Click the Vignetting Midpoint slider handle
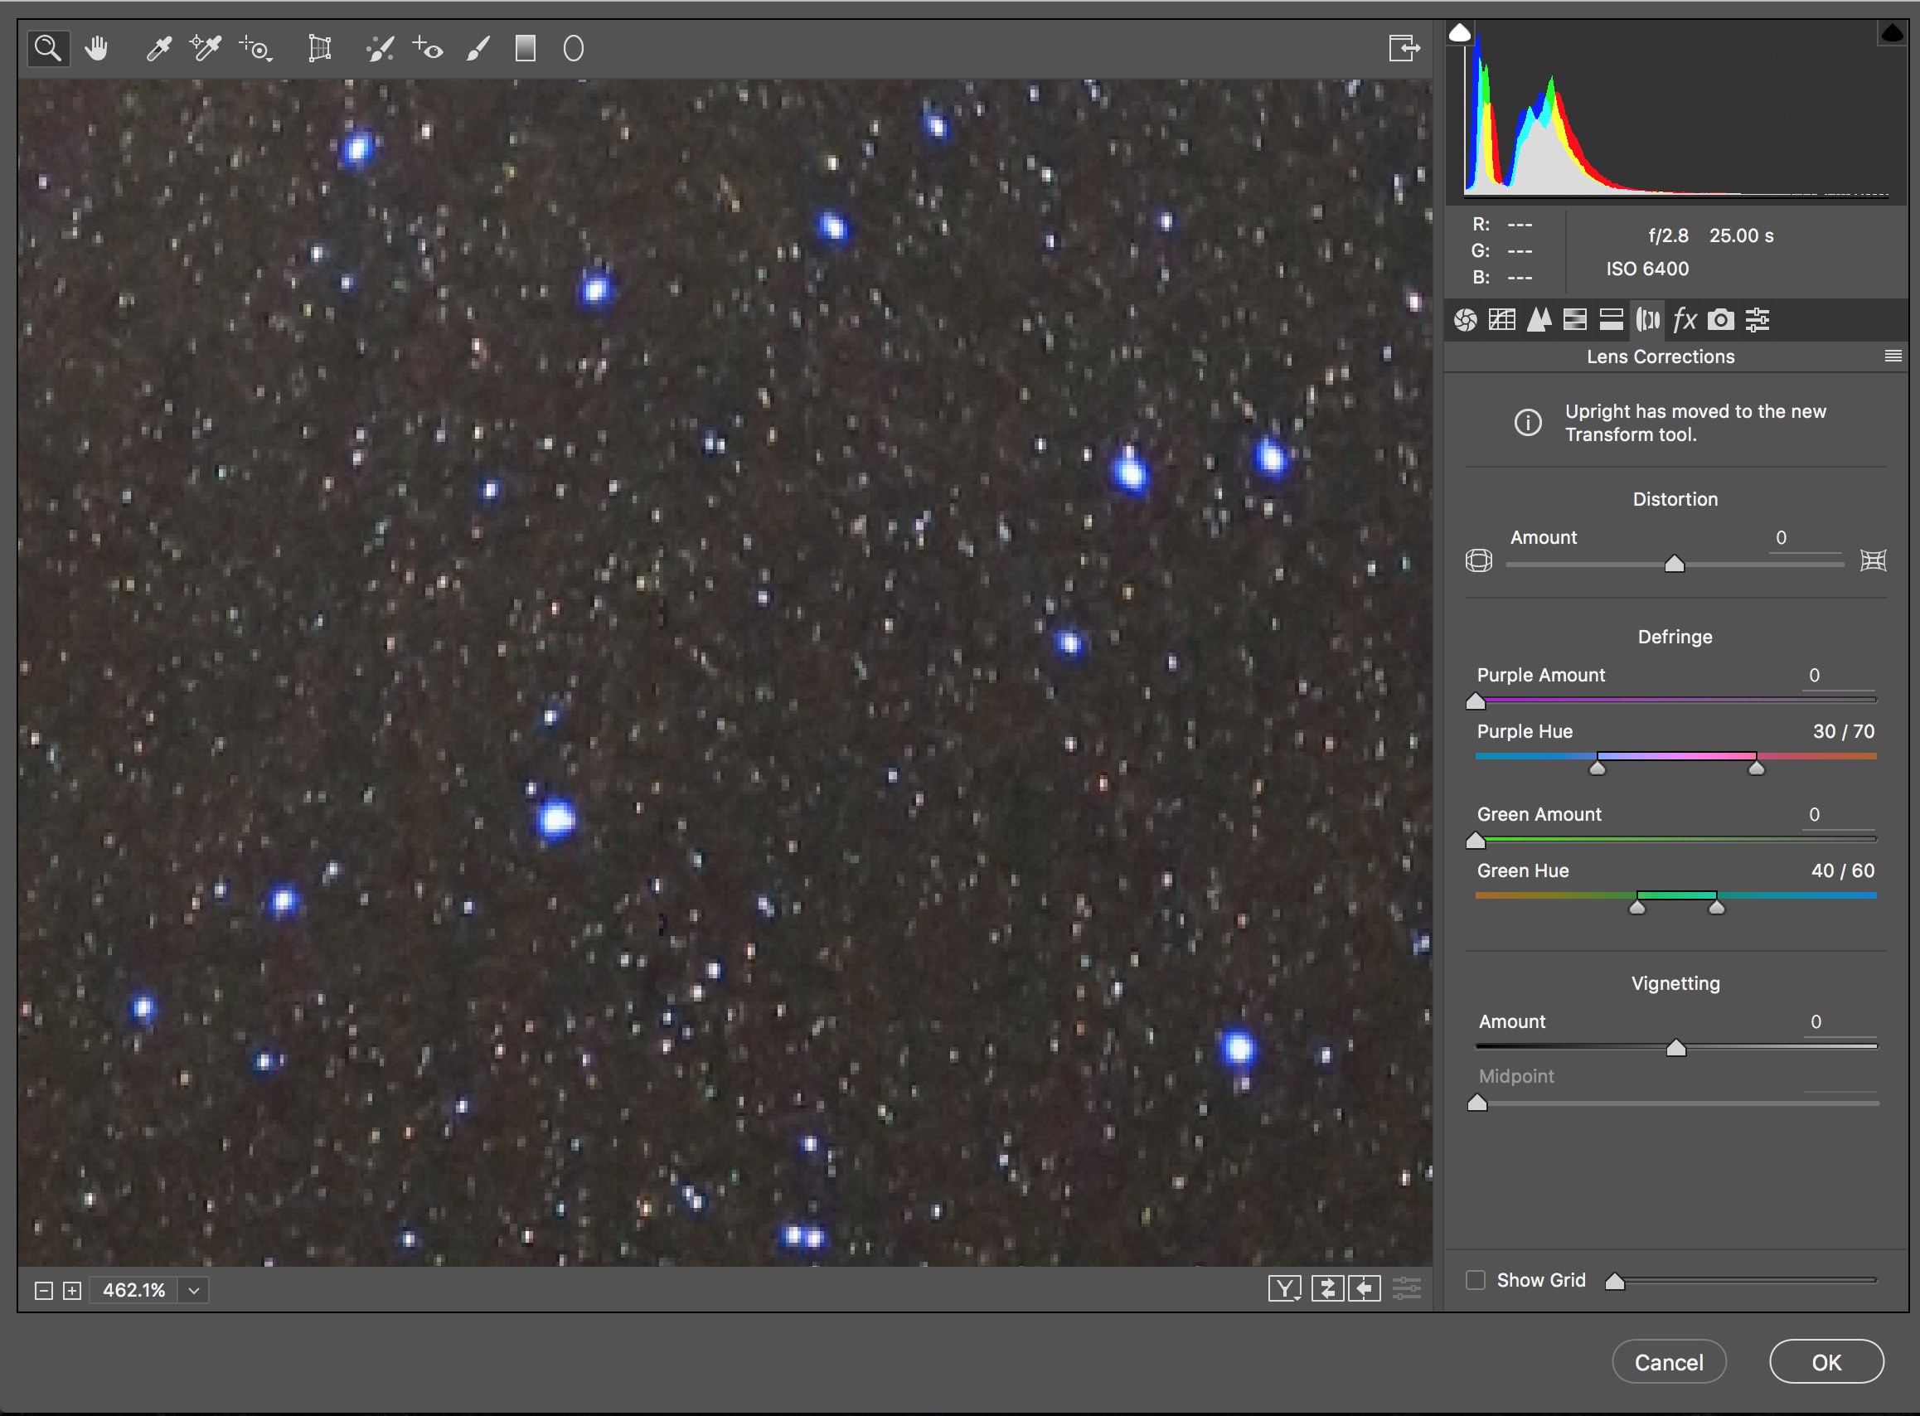The image size is (1920, 1416). tap(1476, 1103)
